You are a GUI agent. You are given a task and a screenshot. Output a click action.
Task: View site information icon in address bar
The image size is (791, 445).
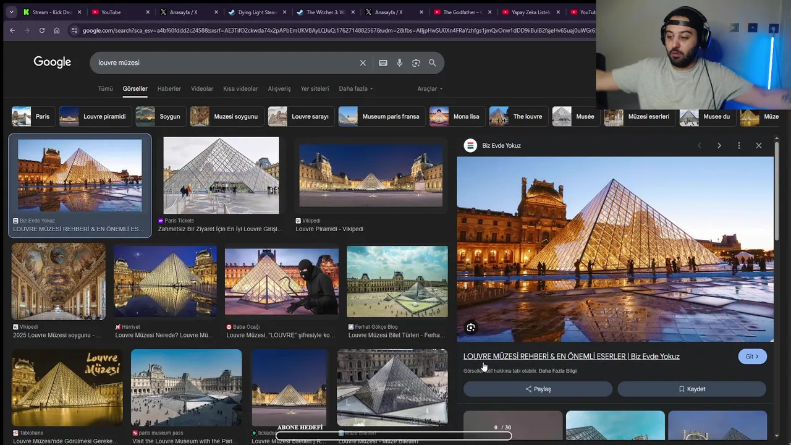(x=75, y=30)
